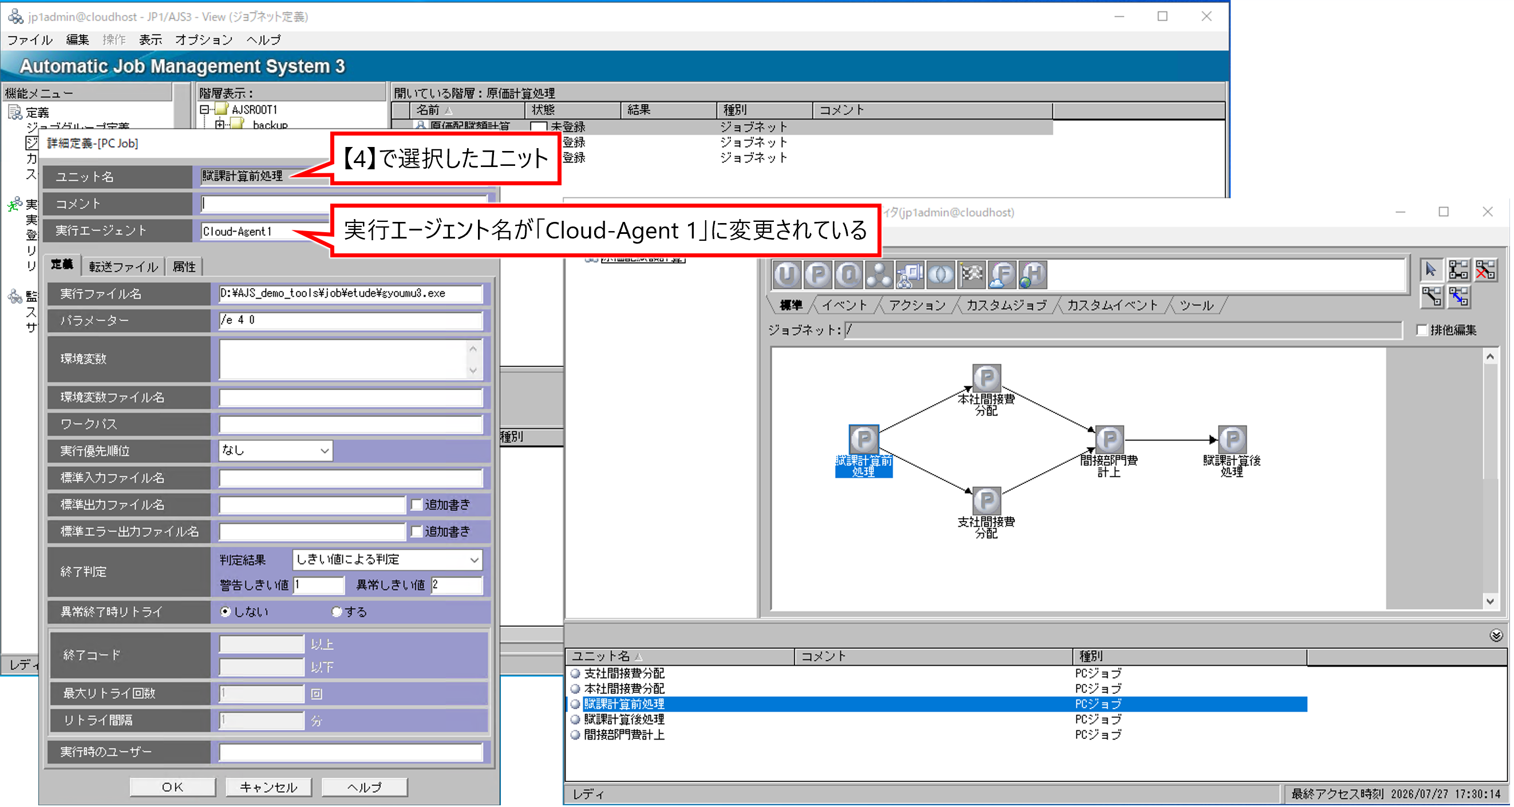Check 追加書き for 標準エラー出力ファイル名
1514x807 pixels.
click(x=417, y=532)
